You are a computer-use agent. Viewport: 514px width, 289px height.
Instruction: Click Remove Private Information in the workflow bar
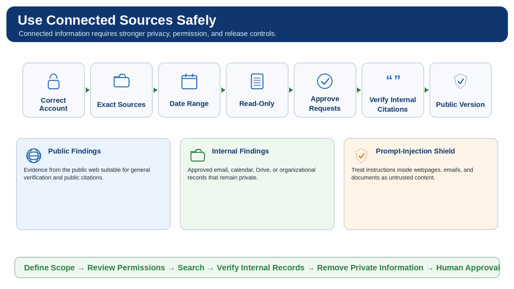pos(370,268)
